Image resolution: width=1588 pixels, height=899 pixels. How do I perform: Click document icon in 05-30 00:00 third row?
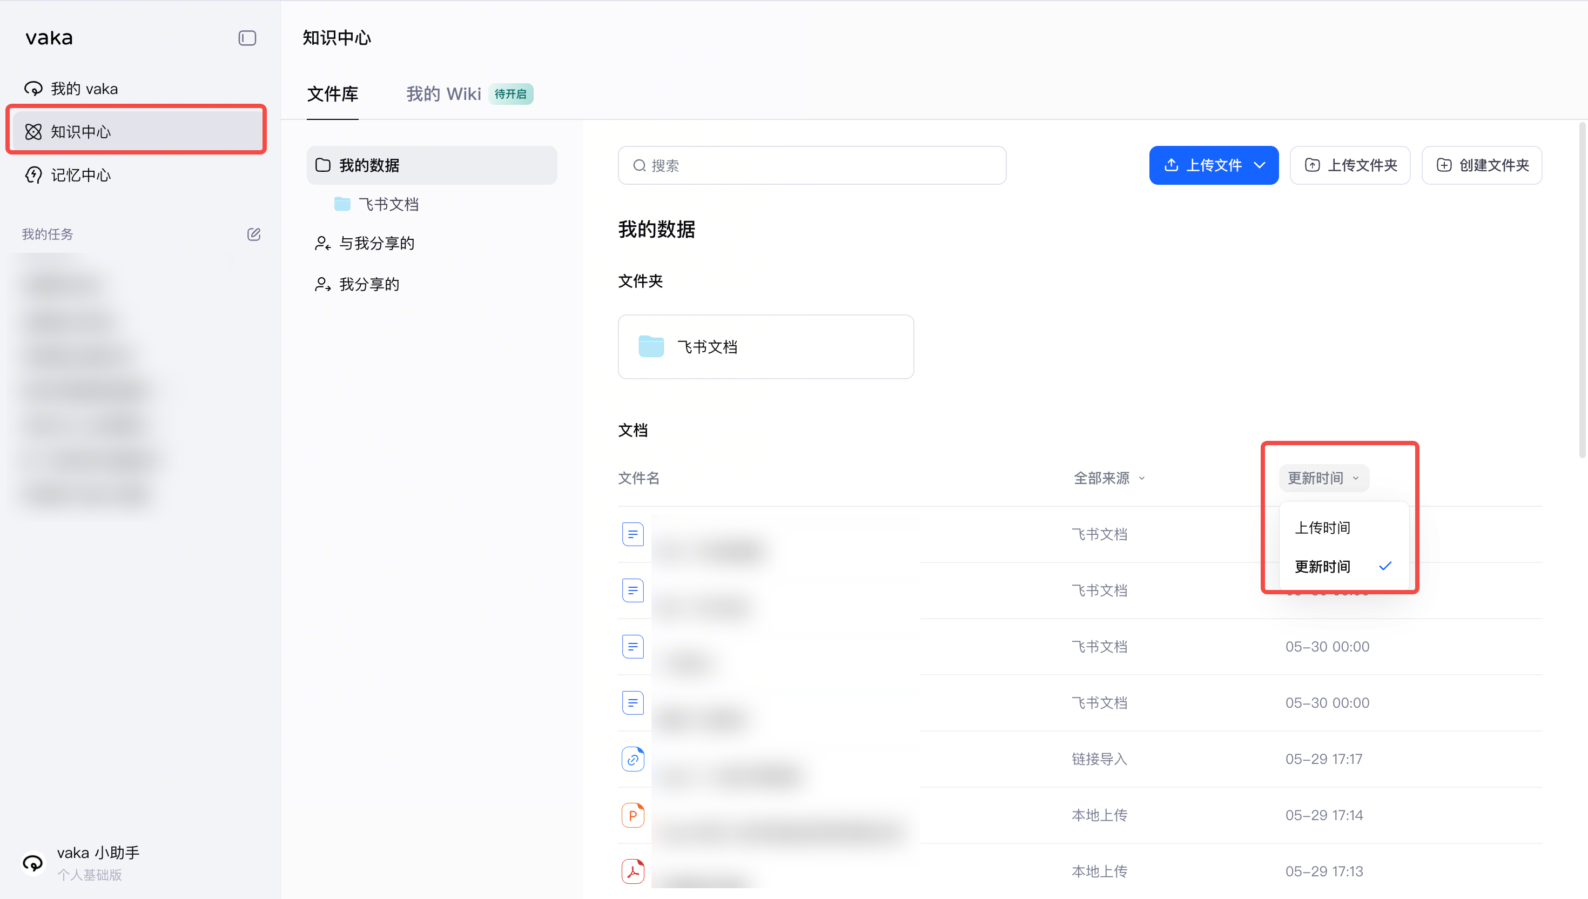click(632, 647)
